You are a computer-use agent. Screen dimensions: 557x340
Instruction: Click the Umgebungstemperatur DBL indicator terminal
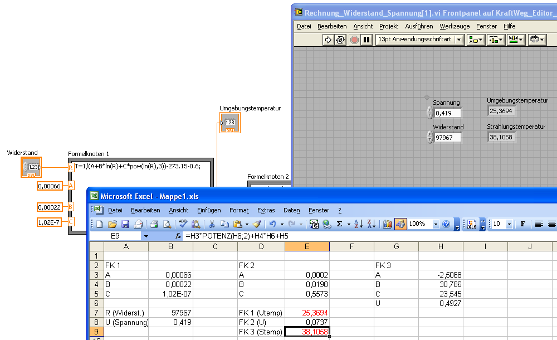230,123
